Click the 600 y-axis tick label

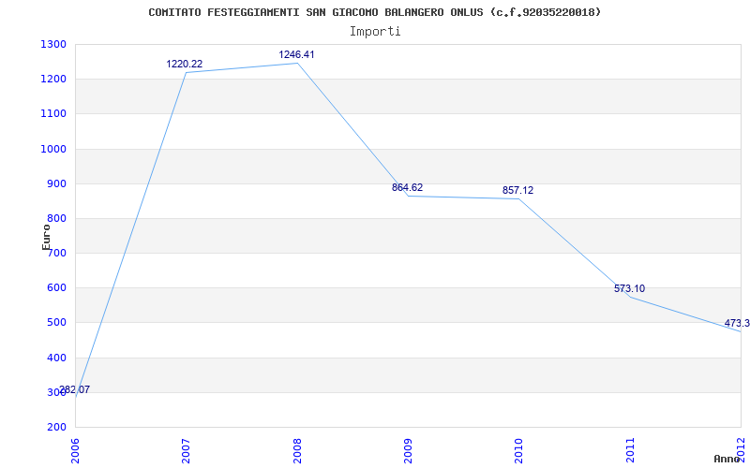(x=56, y=288)
